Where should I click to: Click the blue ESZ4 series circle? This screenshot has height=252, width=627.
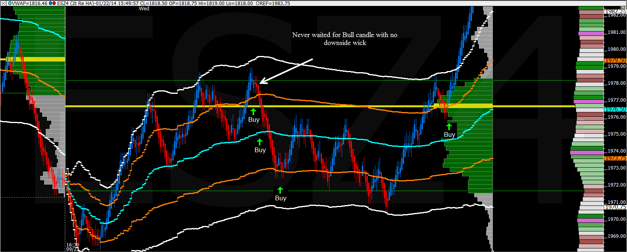[50, 3]
